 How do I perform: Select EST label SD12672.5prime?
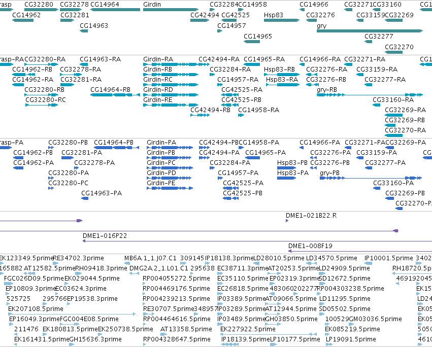345,279
